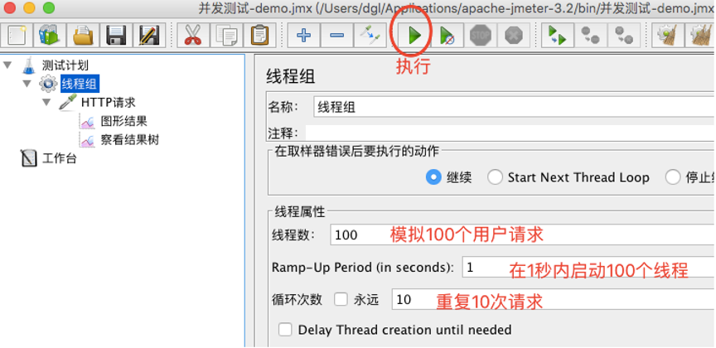Click the 线程数 field showing 100
The image size is (716, 348).
coord(523,234)
